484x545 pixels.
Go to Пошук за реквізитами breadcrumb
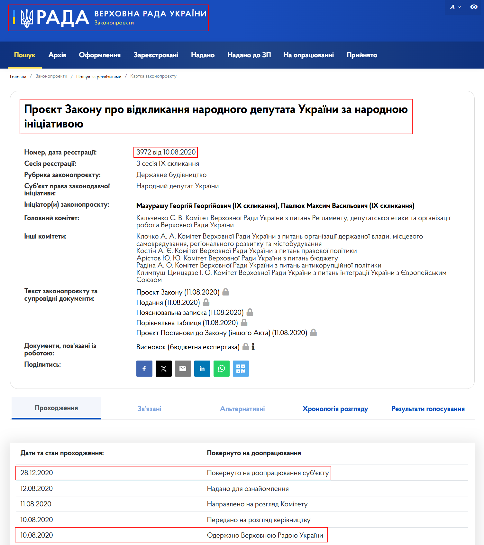pyautogui.click(x=99, y=77)
